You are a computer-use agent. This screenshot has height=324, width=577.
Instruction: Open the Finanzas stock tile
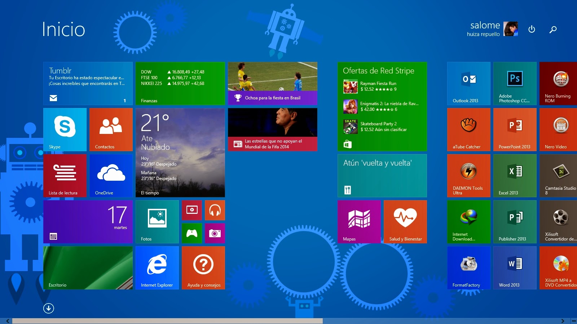pos(180,84)
